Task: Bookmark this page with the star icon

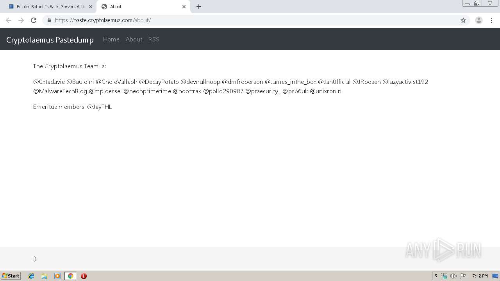Action: (463, 20)
